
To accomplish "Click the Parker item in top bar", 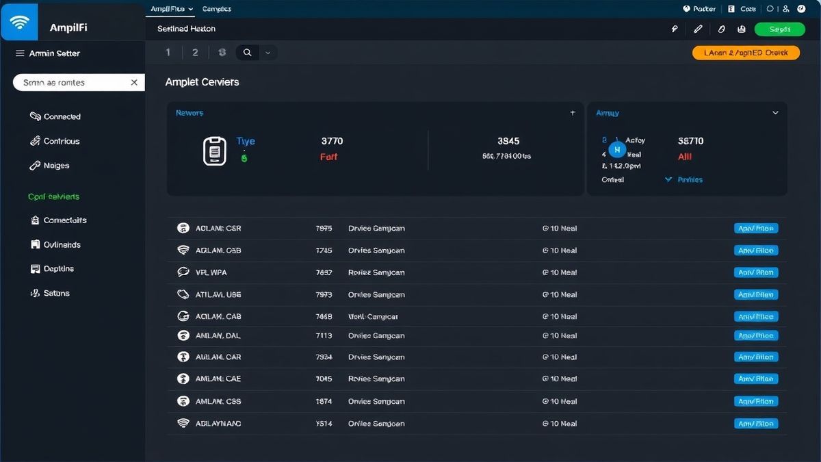I will point(699,9).
